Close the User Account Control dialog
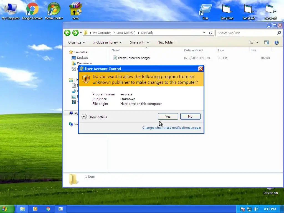The height and width of the screenshot is (213, 284). [201, 69]
